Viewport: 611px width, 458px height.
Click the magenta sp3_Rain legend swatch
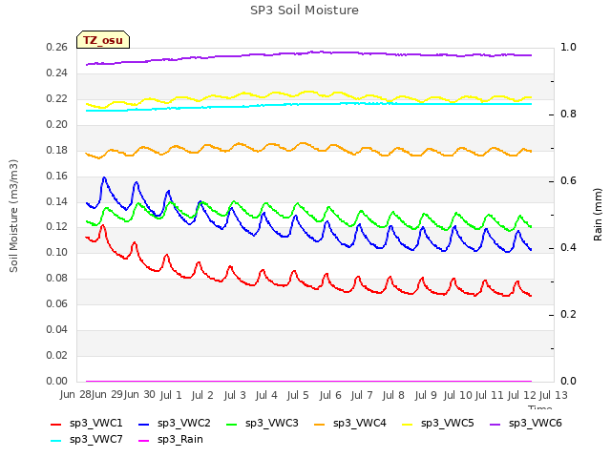(x=144, y=441)
